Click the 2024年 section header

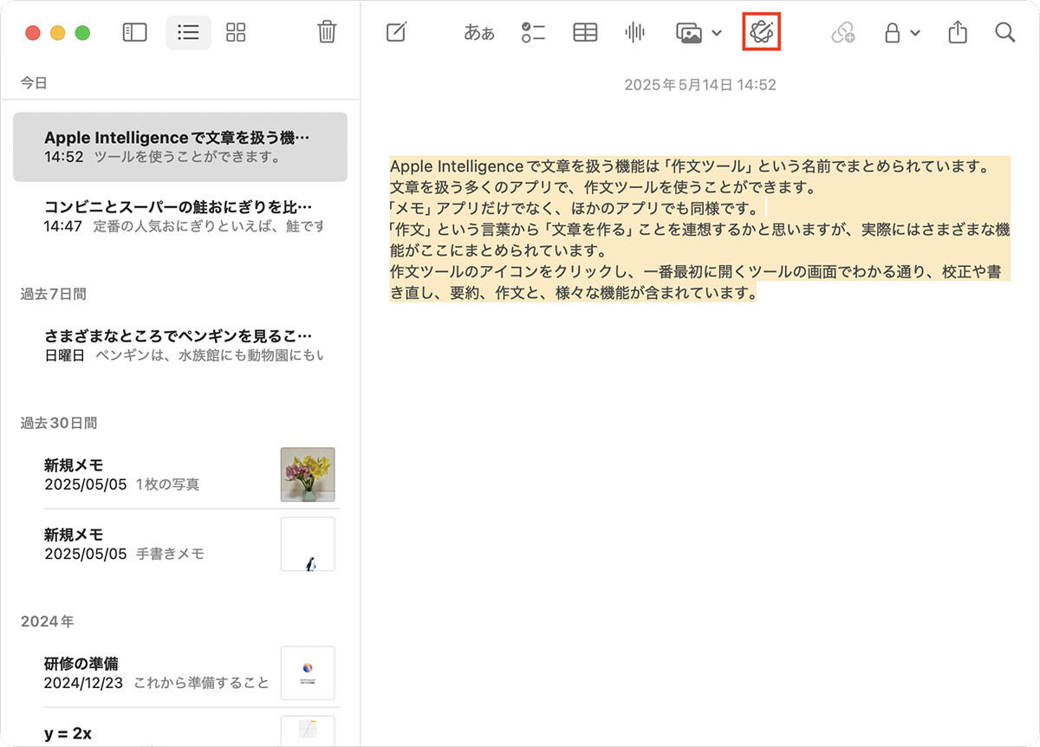click(x=47, y=621)
